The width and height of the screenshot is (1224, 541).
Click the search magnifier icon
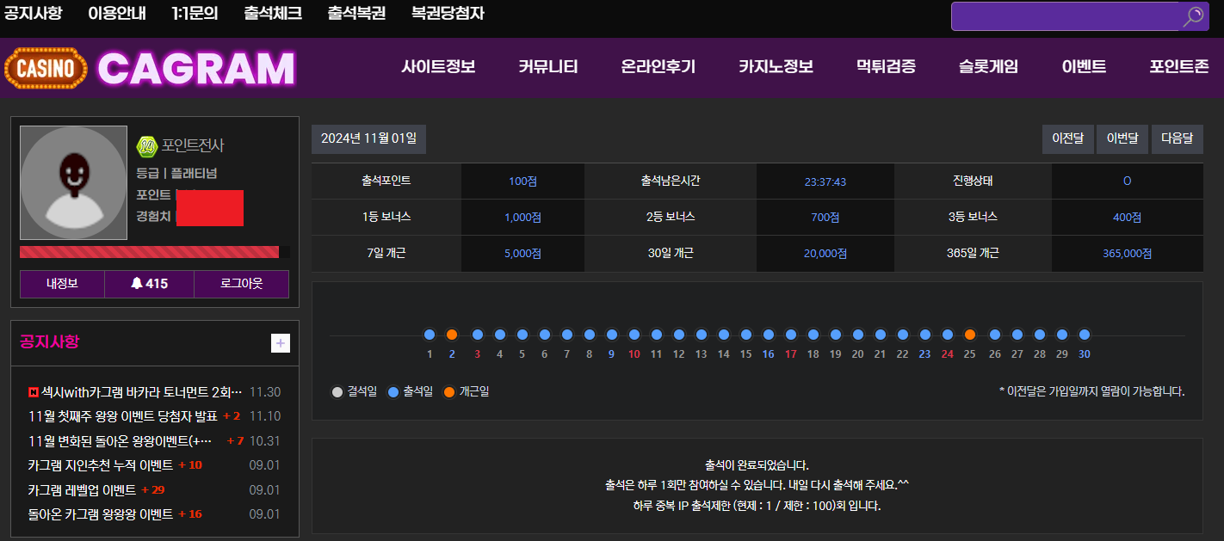pyautogui.click(x=1193, y=16)
